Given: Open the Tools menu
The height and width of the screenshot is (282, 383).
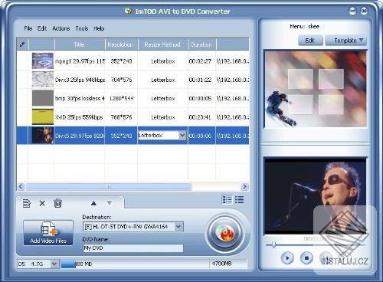Looking at the screenshot, I should 82,28.
